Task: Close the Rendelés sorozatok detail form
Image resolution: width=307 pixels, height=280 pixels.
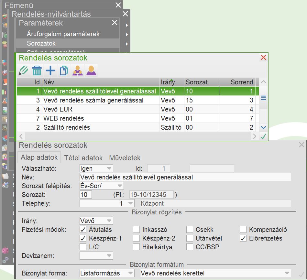Action: click(x=302, y=145)
